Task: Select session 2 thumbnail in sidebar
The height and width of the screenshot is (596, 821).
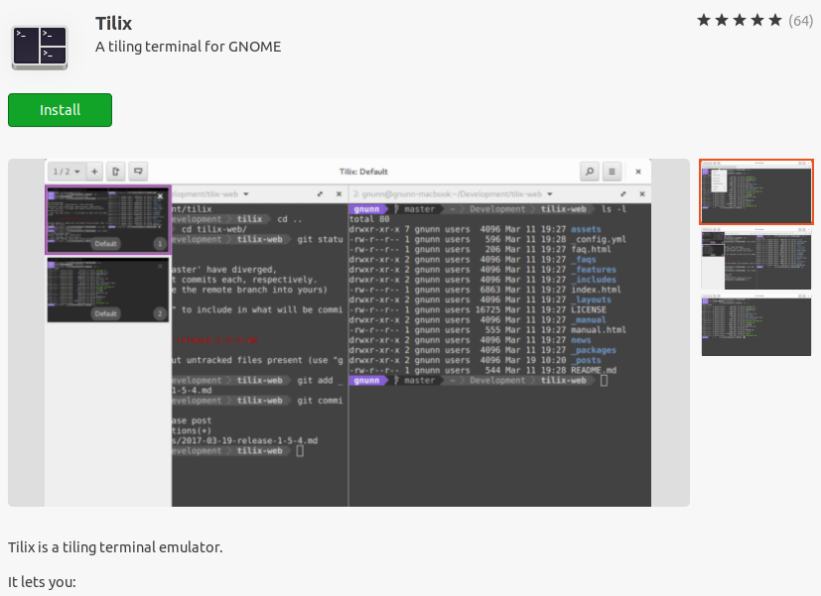Action: tap(108, 290)
